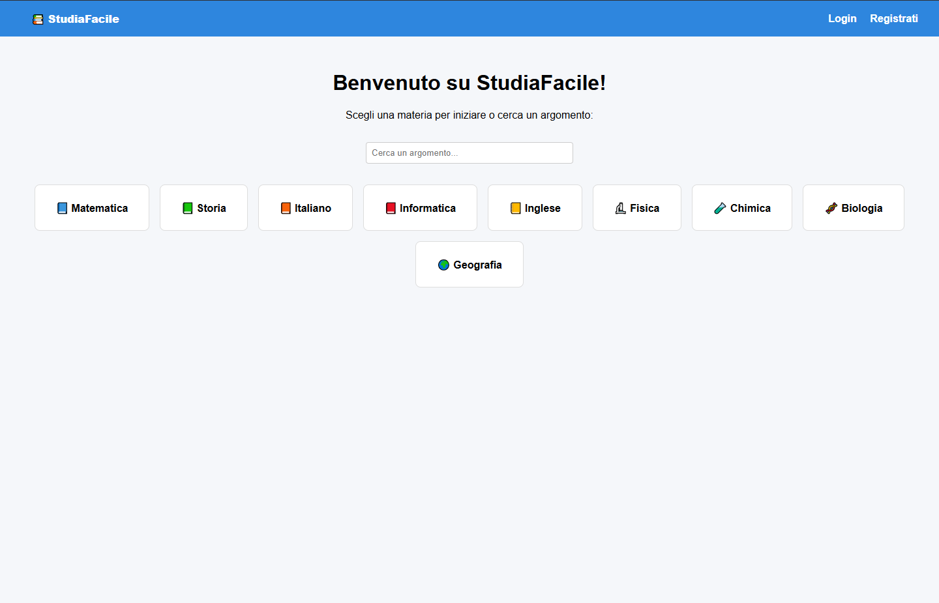The image size is (939, 603).
Task: Click the StudiaFacile books logo icon
Action: click(x=38, y=19)
